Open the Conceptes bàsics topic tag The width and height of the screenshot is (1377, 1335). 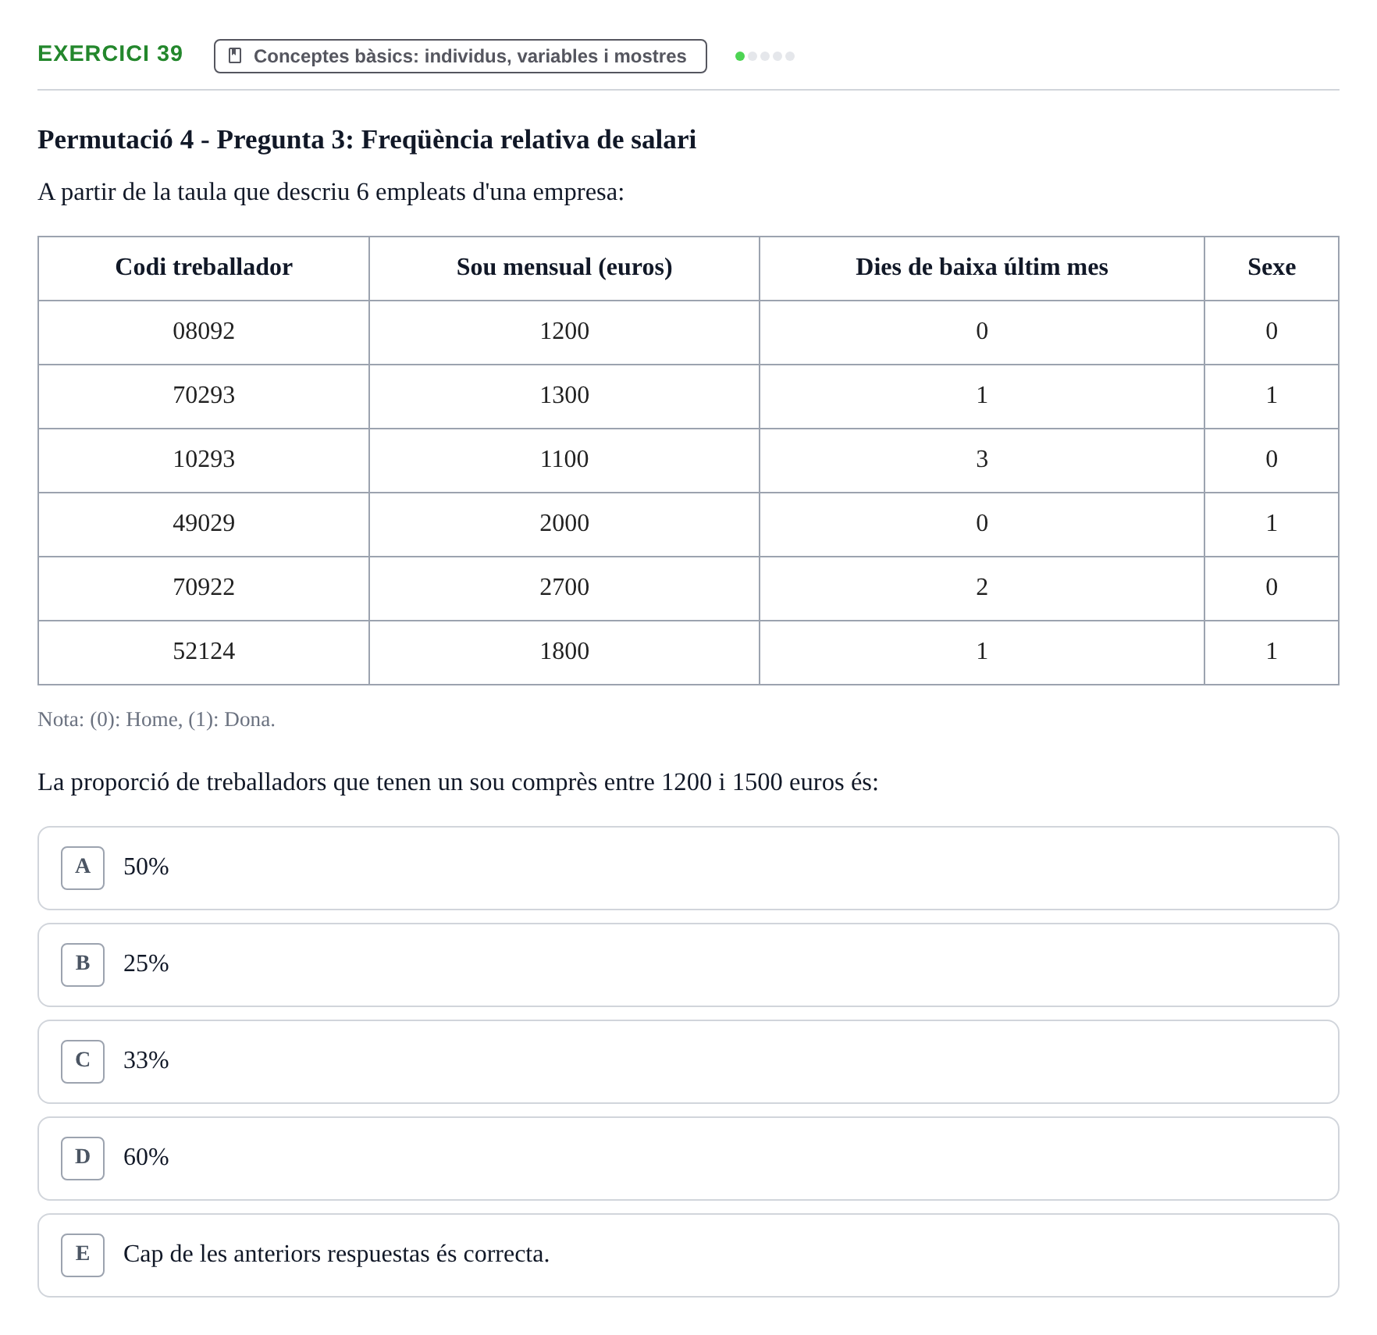[461, 56]
